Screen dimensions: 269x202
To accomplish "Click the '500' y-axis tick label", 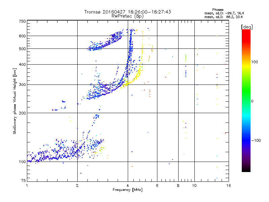I will coord(22,49).
